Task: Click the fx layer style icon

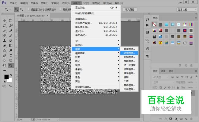Action: coord(166,119)
